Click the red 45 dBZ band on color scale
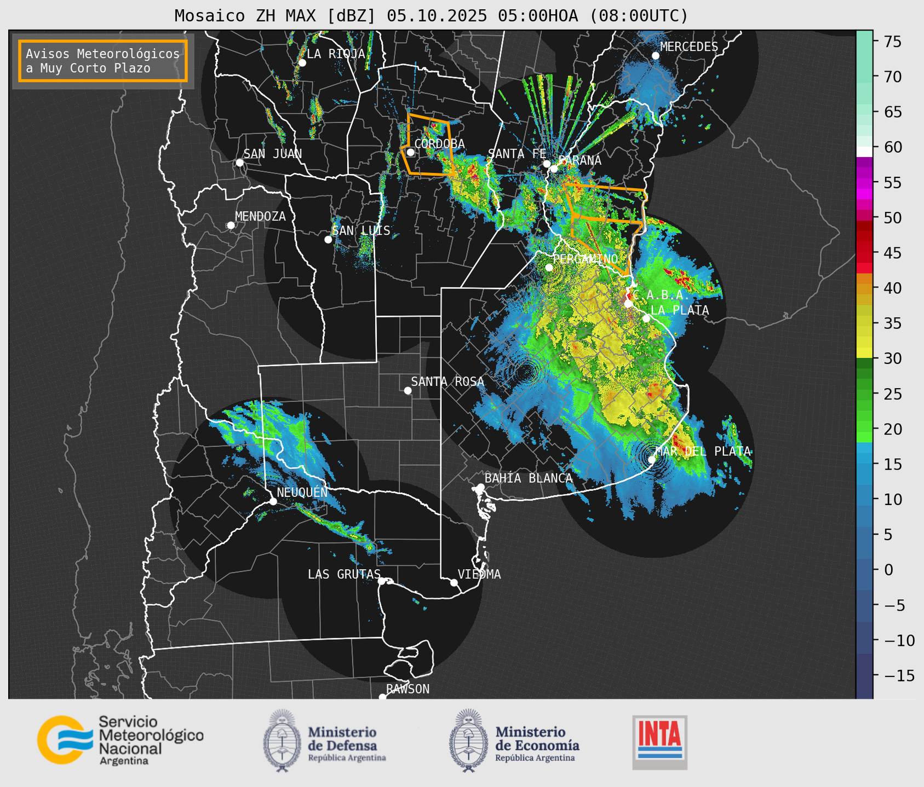924x787 pixels. 864,253
